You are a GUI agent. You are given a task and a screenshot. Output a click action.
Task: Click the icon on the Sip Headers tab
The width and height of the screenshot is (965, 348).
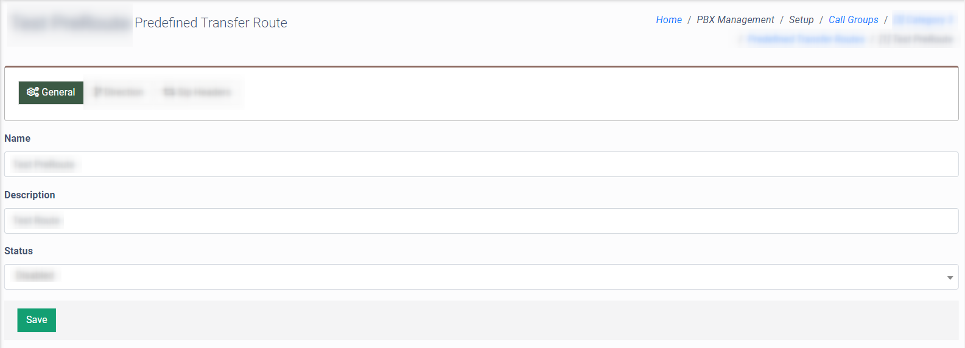[x=169, y=92]
